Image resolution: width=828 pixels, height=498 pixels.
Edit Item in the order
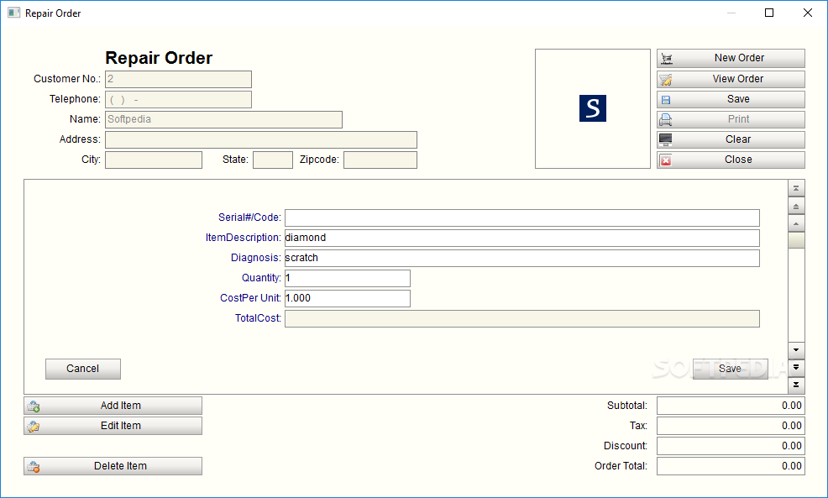[x=113, y=426]
